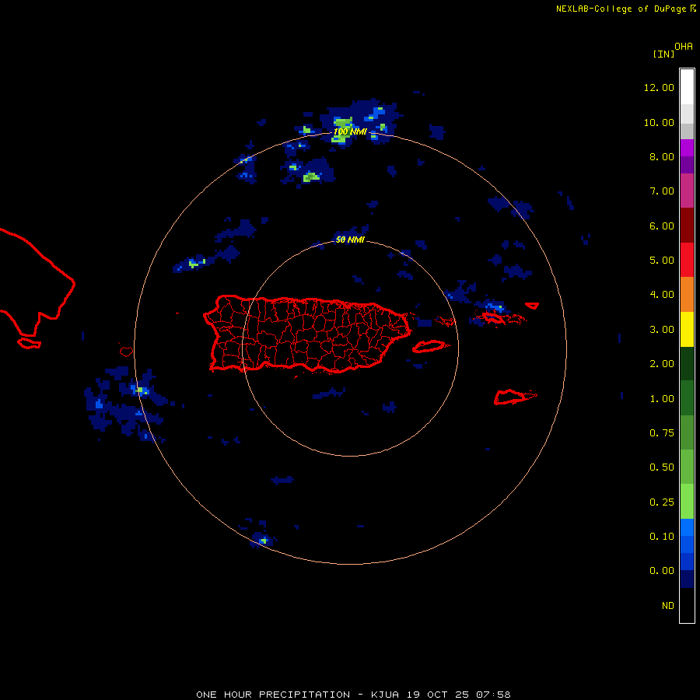Select the light blue swatch beside 0.10
Viewport: 700px width, 700px height.
687,527
